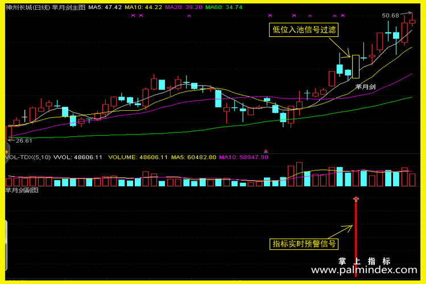The width and height of the screenshot is (426, 284).
Task: Click the 26.61 low price label
Action: coord(24,140)
